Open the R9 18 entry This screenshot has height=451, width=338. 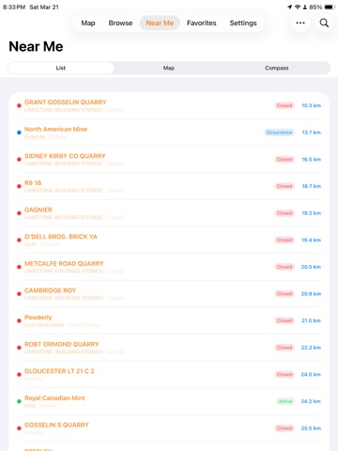pos(169,186)
